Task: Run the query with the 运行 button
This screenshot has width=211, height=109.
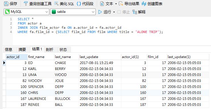Action: 105,12
